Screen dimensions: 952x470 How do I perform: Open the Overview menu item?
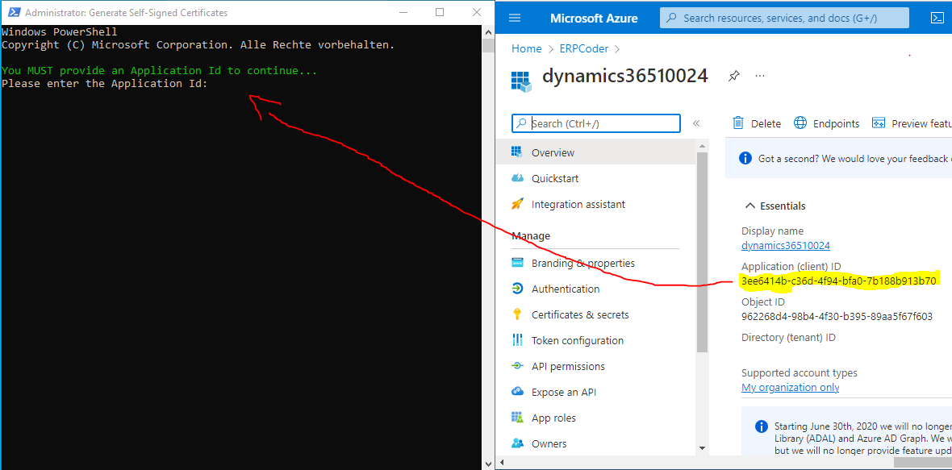point(553,152)
